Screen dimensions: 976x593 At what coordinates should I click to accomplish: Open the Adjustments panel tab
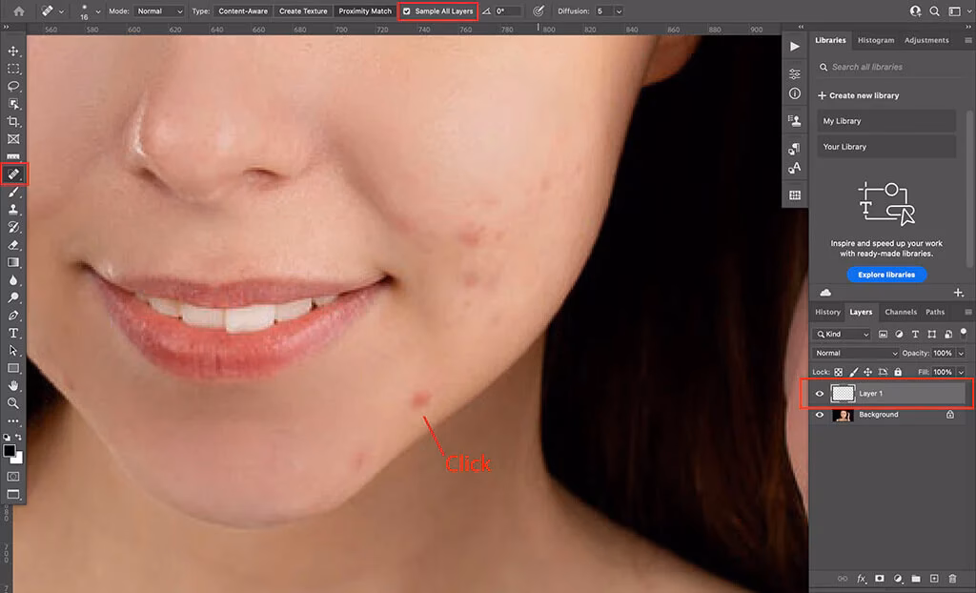[926, 40]
